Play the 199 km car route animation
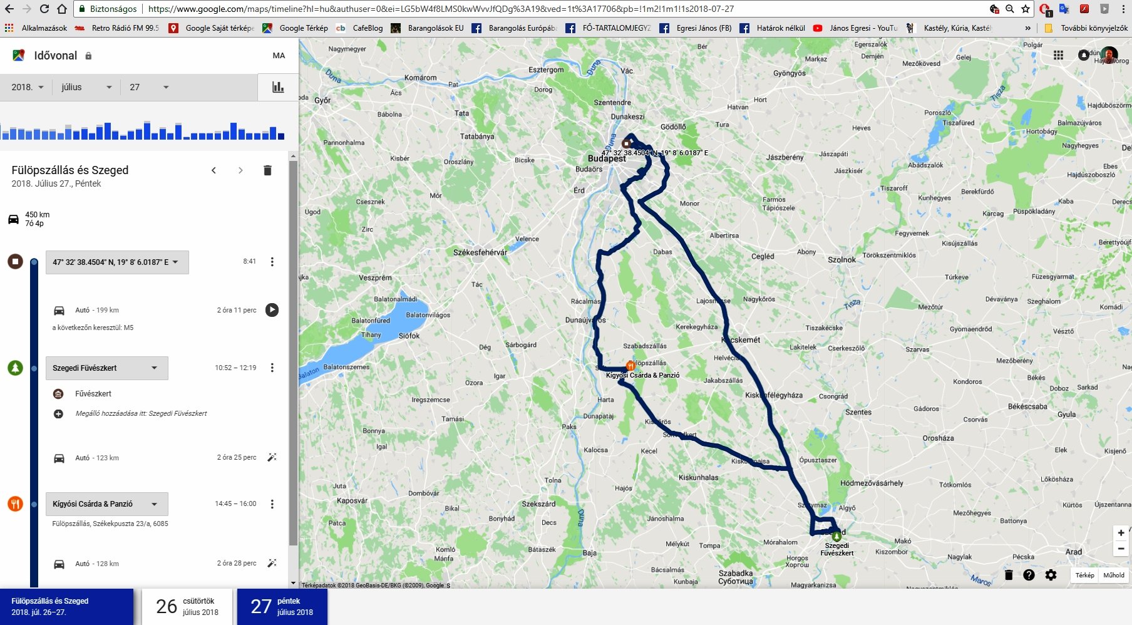Image resolution: width=1132 pixels, height=625 pixels. pyautogui.click(x=272, y=310)
